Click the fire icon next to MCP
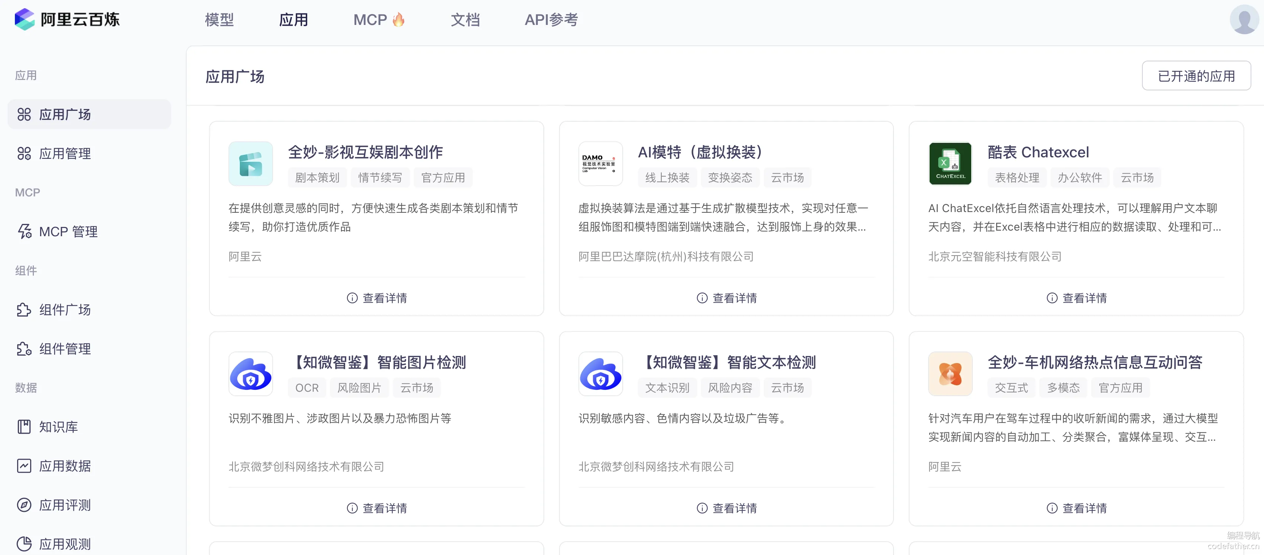Screen dimensions: 1264x555 tap(398, 20)
